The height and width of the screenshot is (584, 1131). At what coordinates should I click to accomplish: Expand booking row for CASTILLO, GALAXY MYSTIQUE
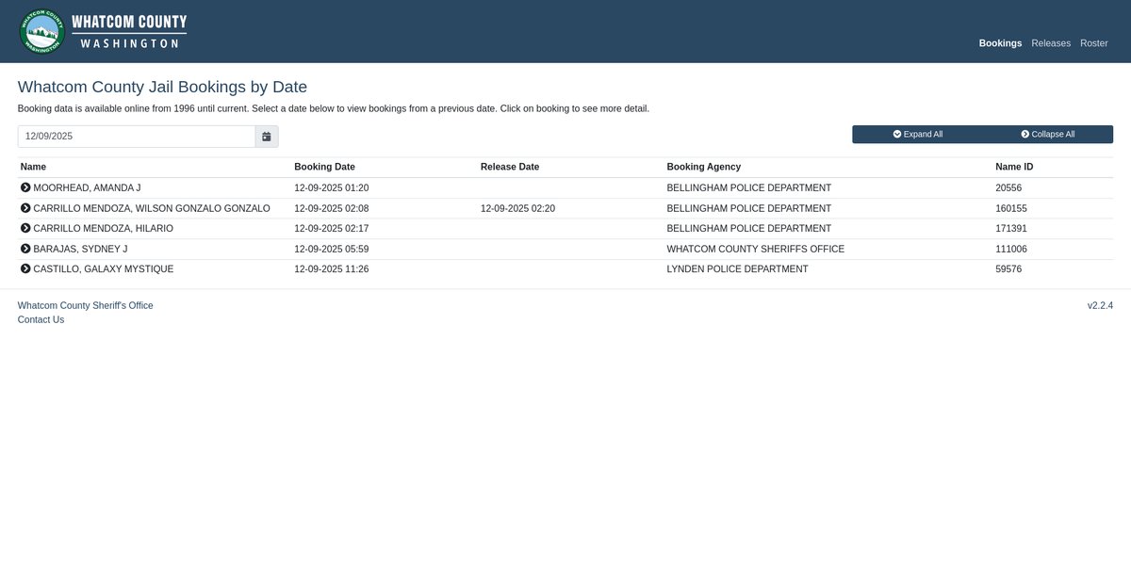[25, 269]
